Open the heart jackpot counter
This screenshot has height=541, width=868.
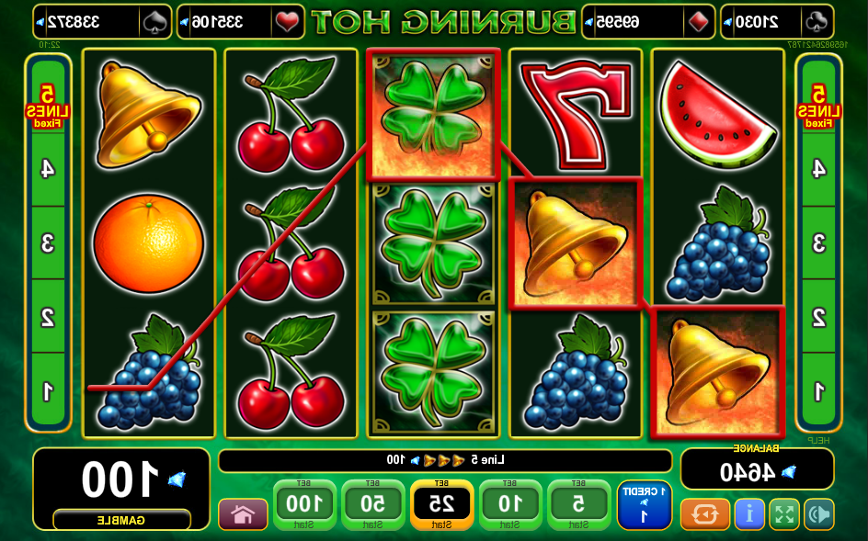pos(241,22)
